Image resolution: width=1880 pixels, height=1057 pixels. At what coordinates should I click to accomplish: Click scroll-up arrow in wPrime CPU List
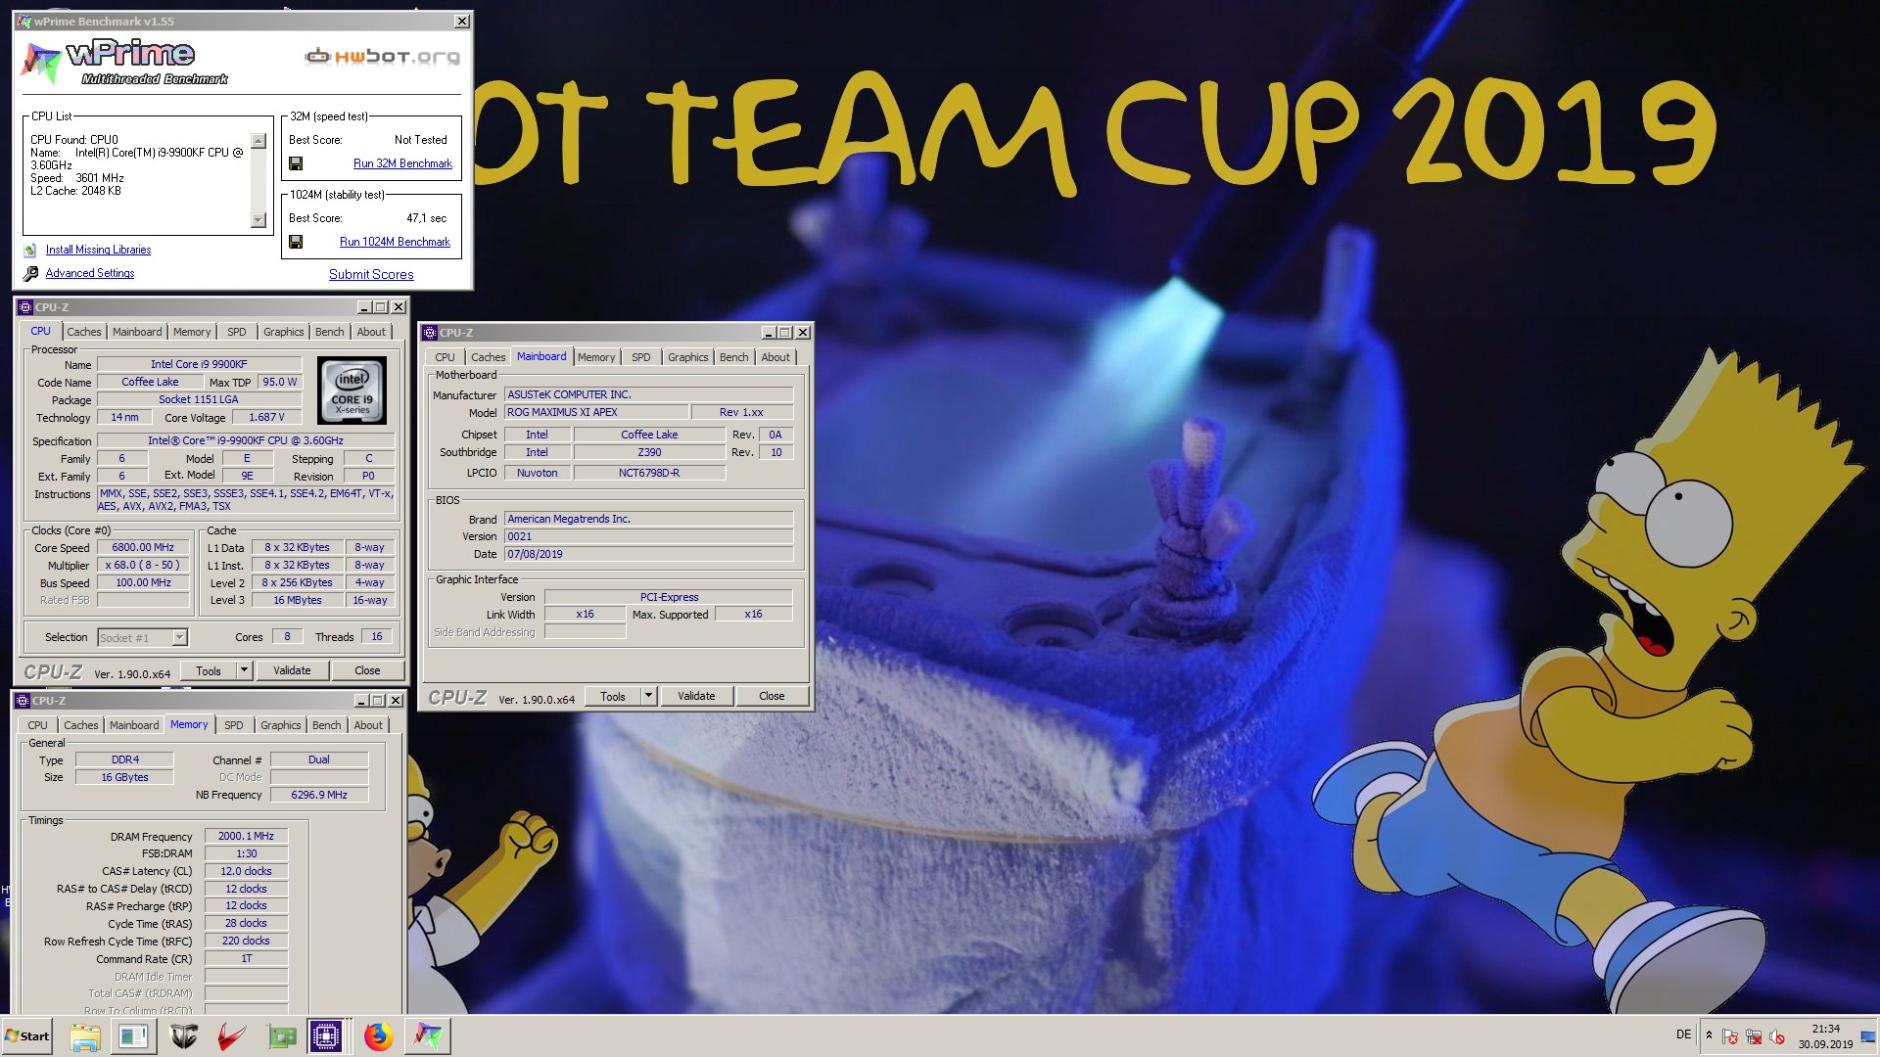(258, 141)
